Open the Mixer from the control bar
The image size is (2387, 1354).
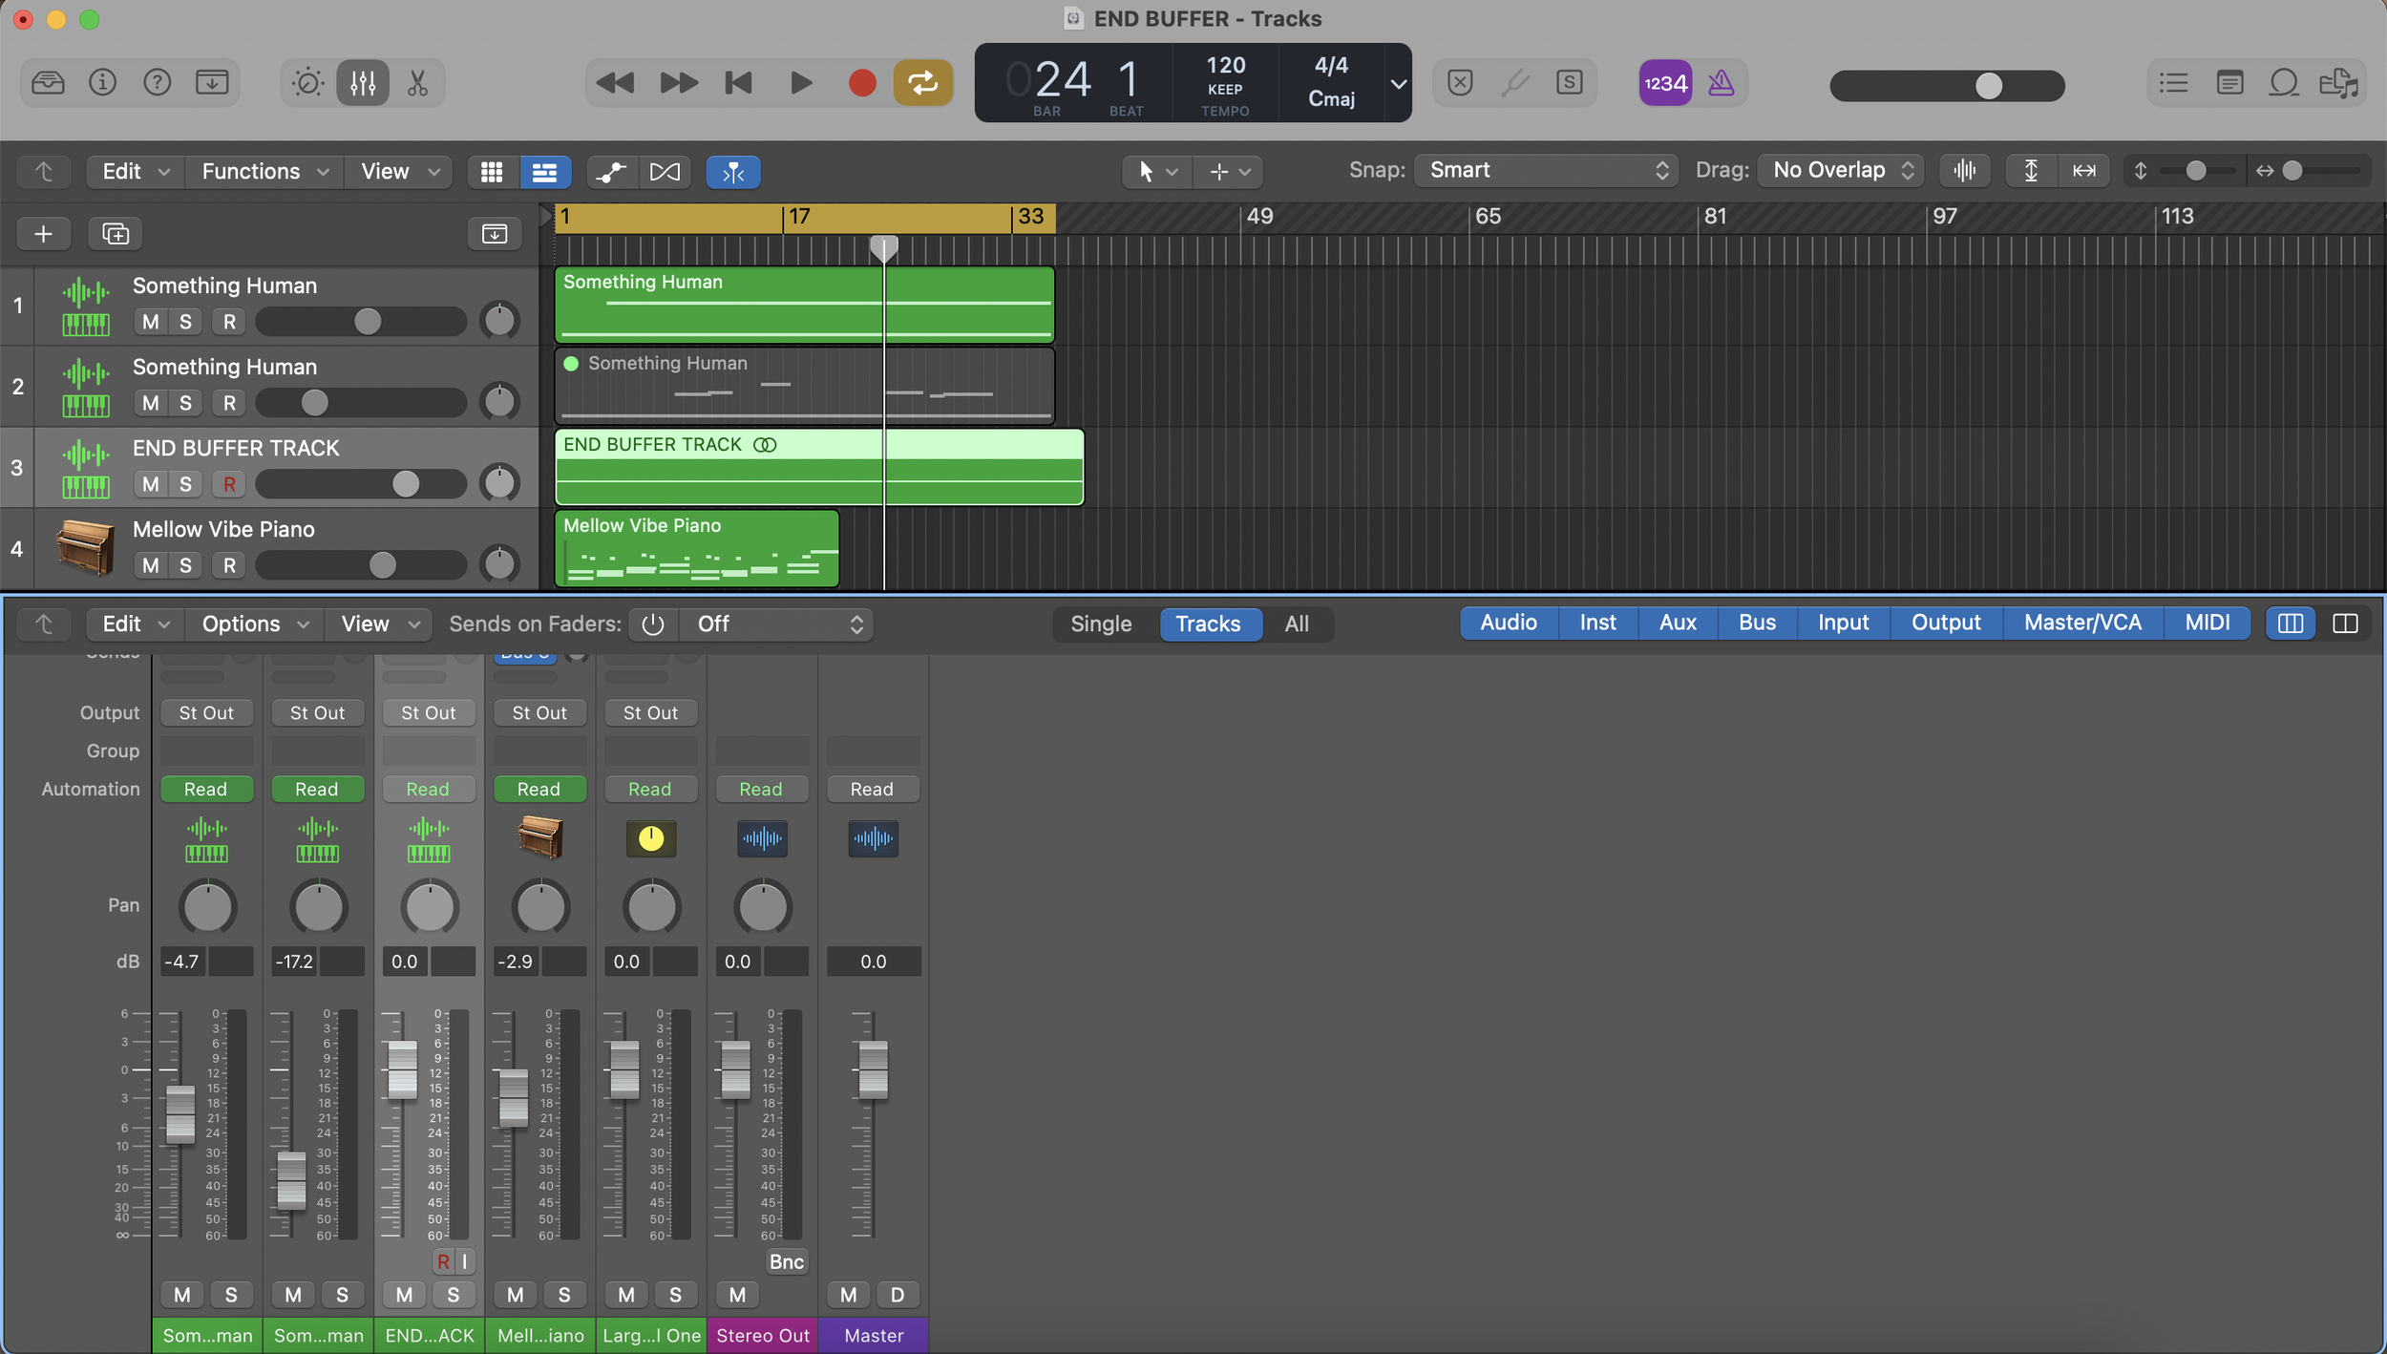362,84
